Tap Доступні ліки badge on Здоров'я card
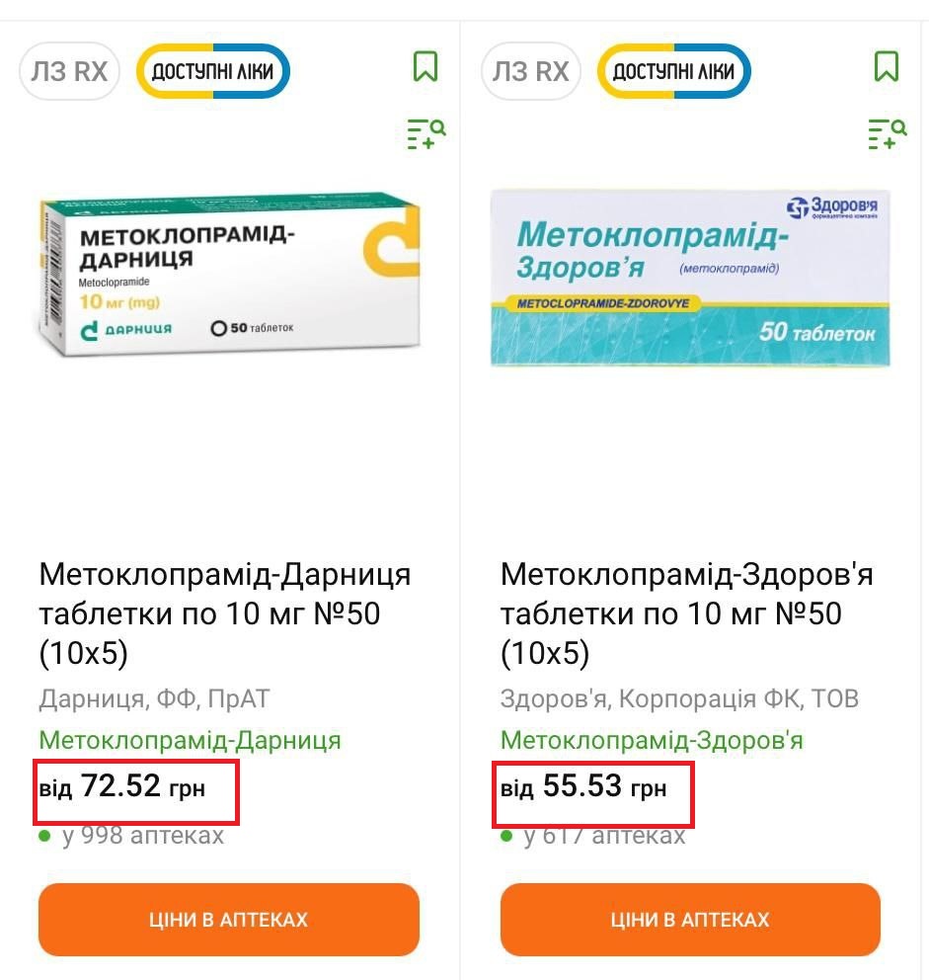Viewport: 929px width, 980px height. tap(674, 71)
